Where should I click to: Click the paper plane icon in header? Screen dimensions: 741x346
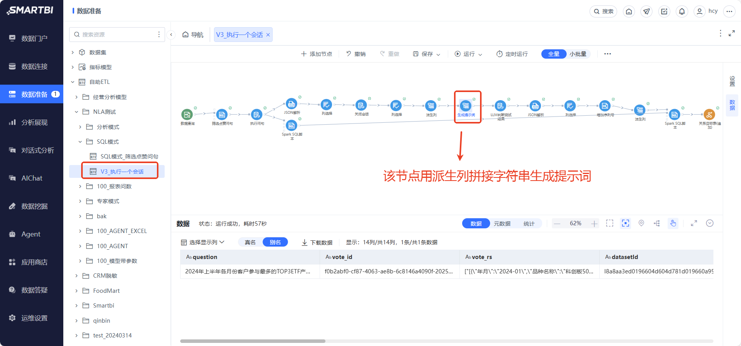(x=647, y=11)
